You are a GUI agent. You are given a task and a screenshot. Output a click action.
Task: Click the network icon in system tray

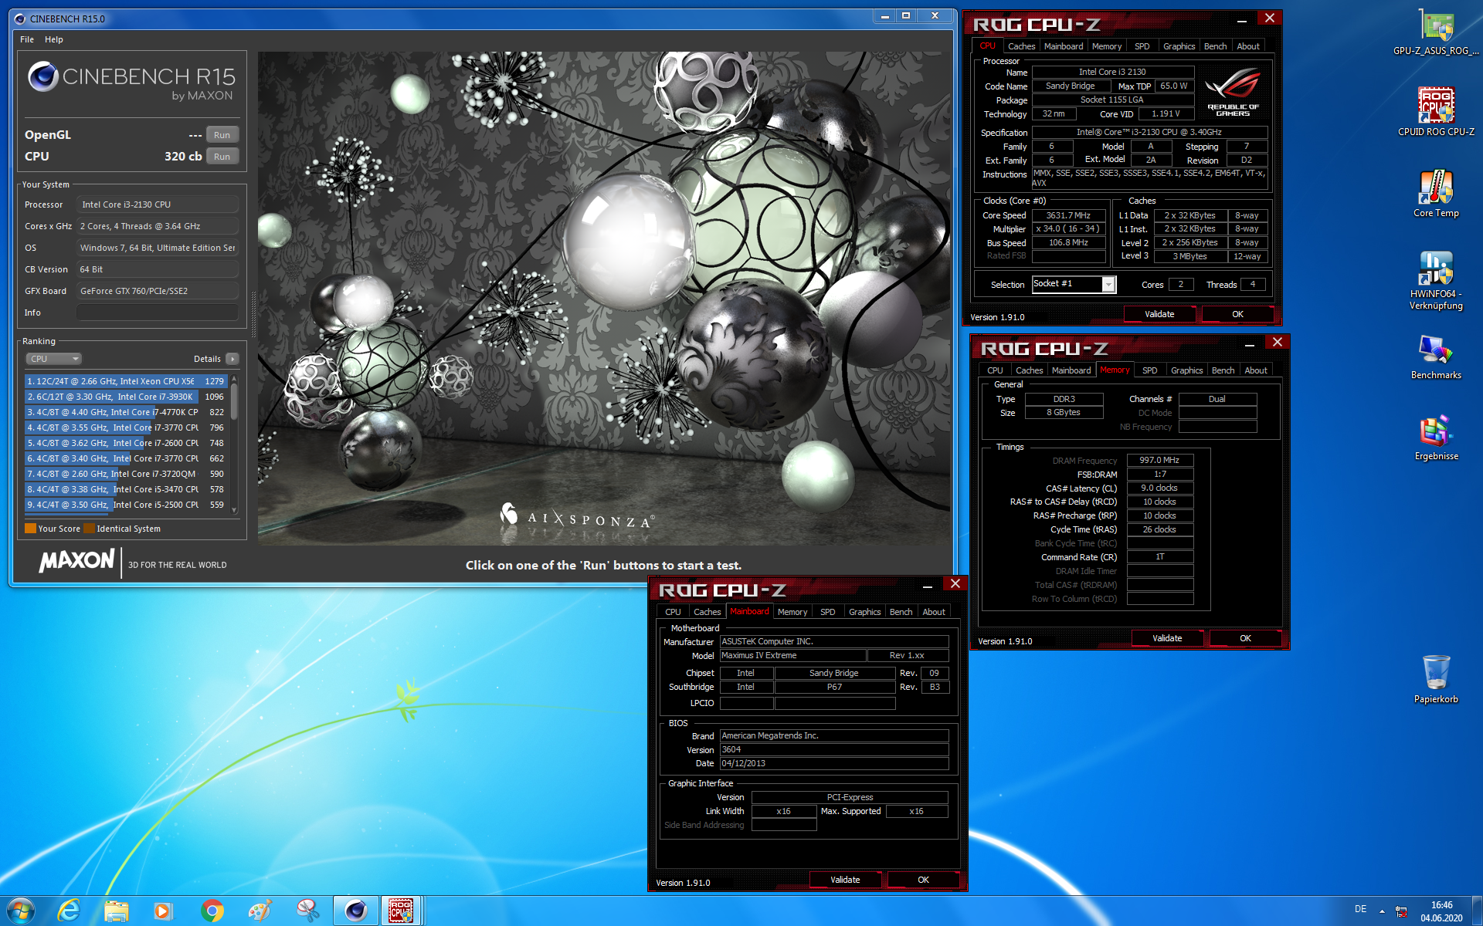tap(1401, 911)
